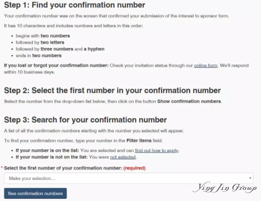Follow the 'find out how to apply' link
Image resolution: width=261 pixels, height=201 pixels.
[157, 151]
